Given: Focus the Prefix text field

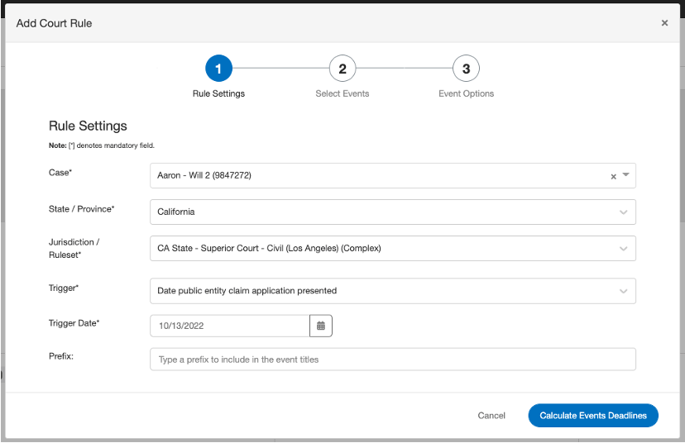Looking at the screenshot, I should (393, 360).
